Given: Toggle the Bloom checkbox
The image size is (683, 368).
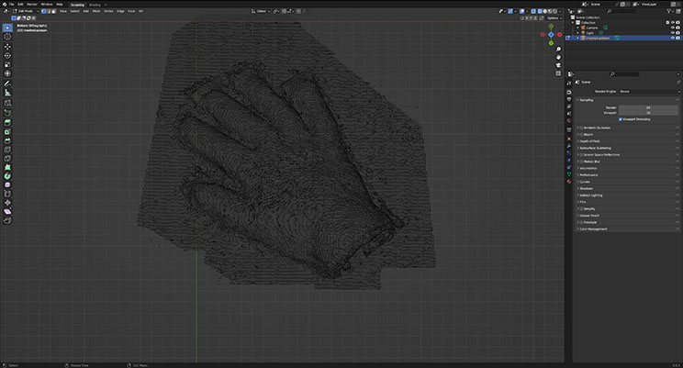Looking at the screenshot, I should coord(580,134).
